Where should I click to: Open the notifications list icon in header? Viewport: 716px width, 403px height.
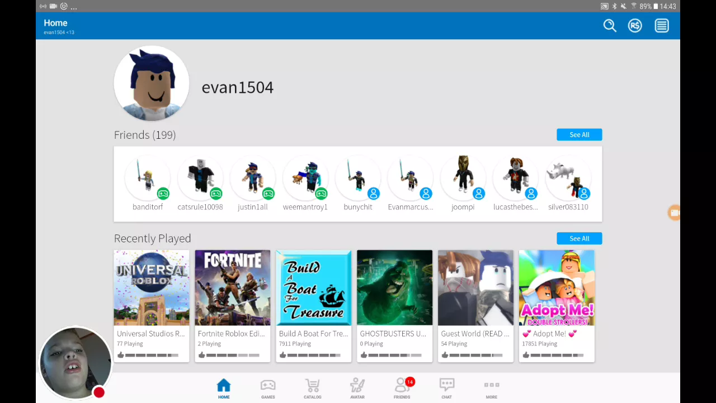point(662,26)
